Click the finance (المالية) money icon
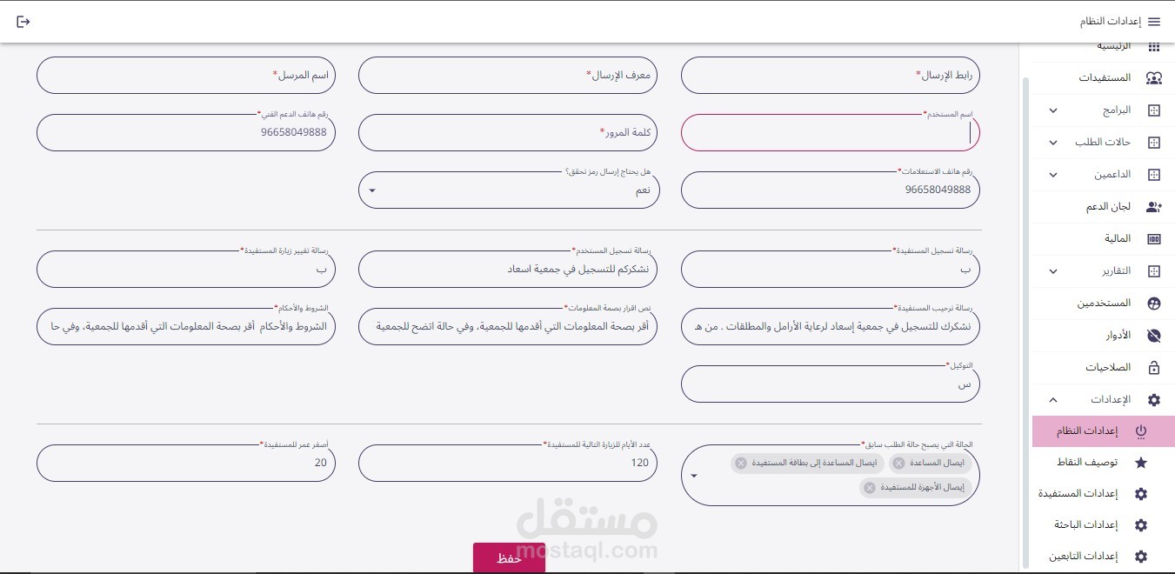This screenshot has width=1175, height=574. (1154, 239)
